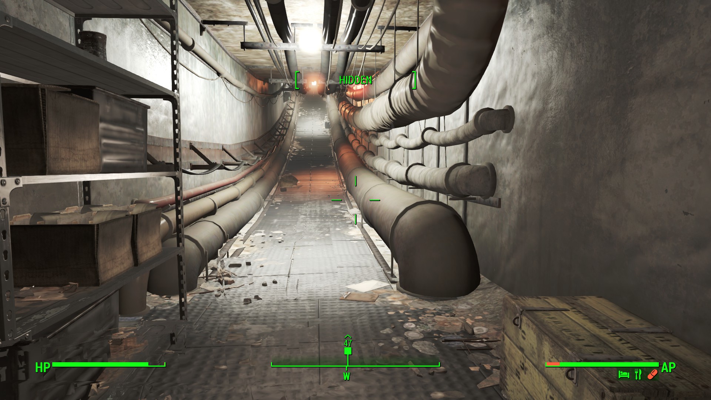Click the HP label
This screenshot has width=711, height=400.
pyautogui.click(x=43, y=367)
